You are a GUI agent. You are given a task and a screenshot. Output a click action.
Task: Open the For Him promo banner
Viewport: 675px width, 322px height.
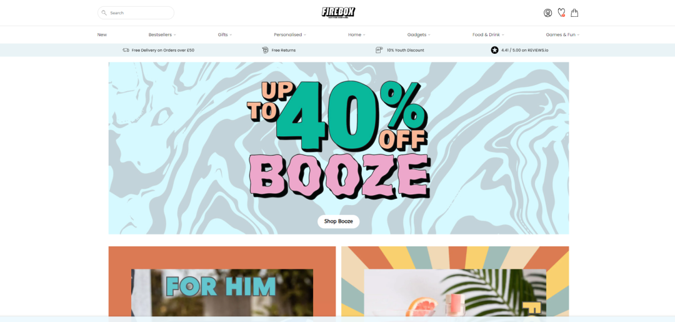(222, 284)
